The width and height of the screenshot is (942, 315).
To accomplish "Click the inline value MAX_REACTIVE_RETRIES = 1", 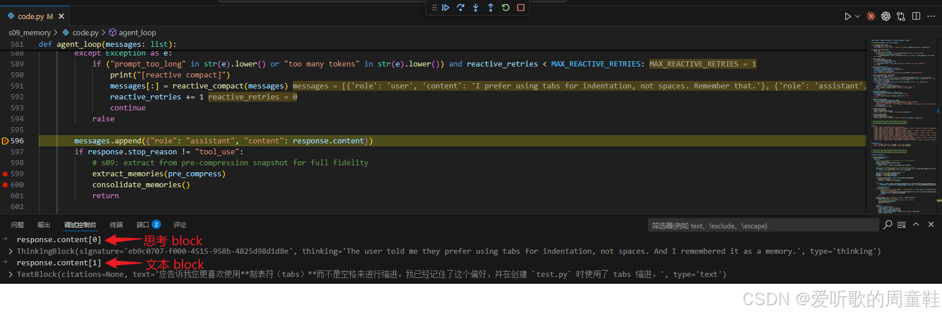I will pos(702,64).
